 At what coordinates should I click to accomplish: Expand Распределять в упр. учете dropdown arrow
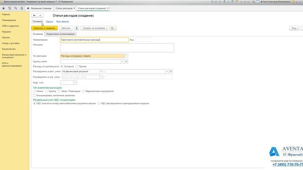pos(101,77)
